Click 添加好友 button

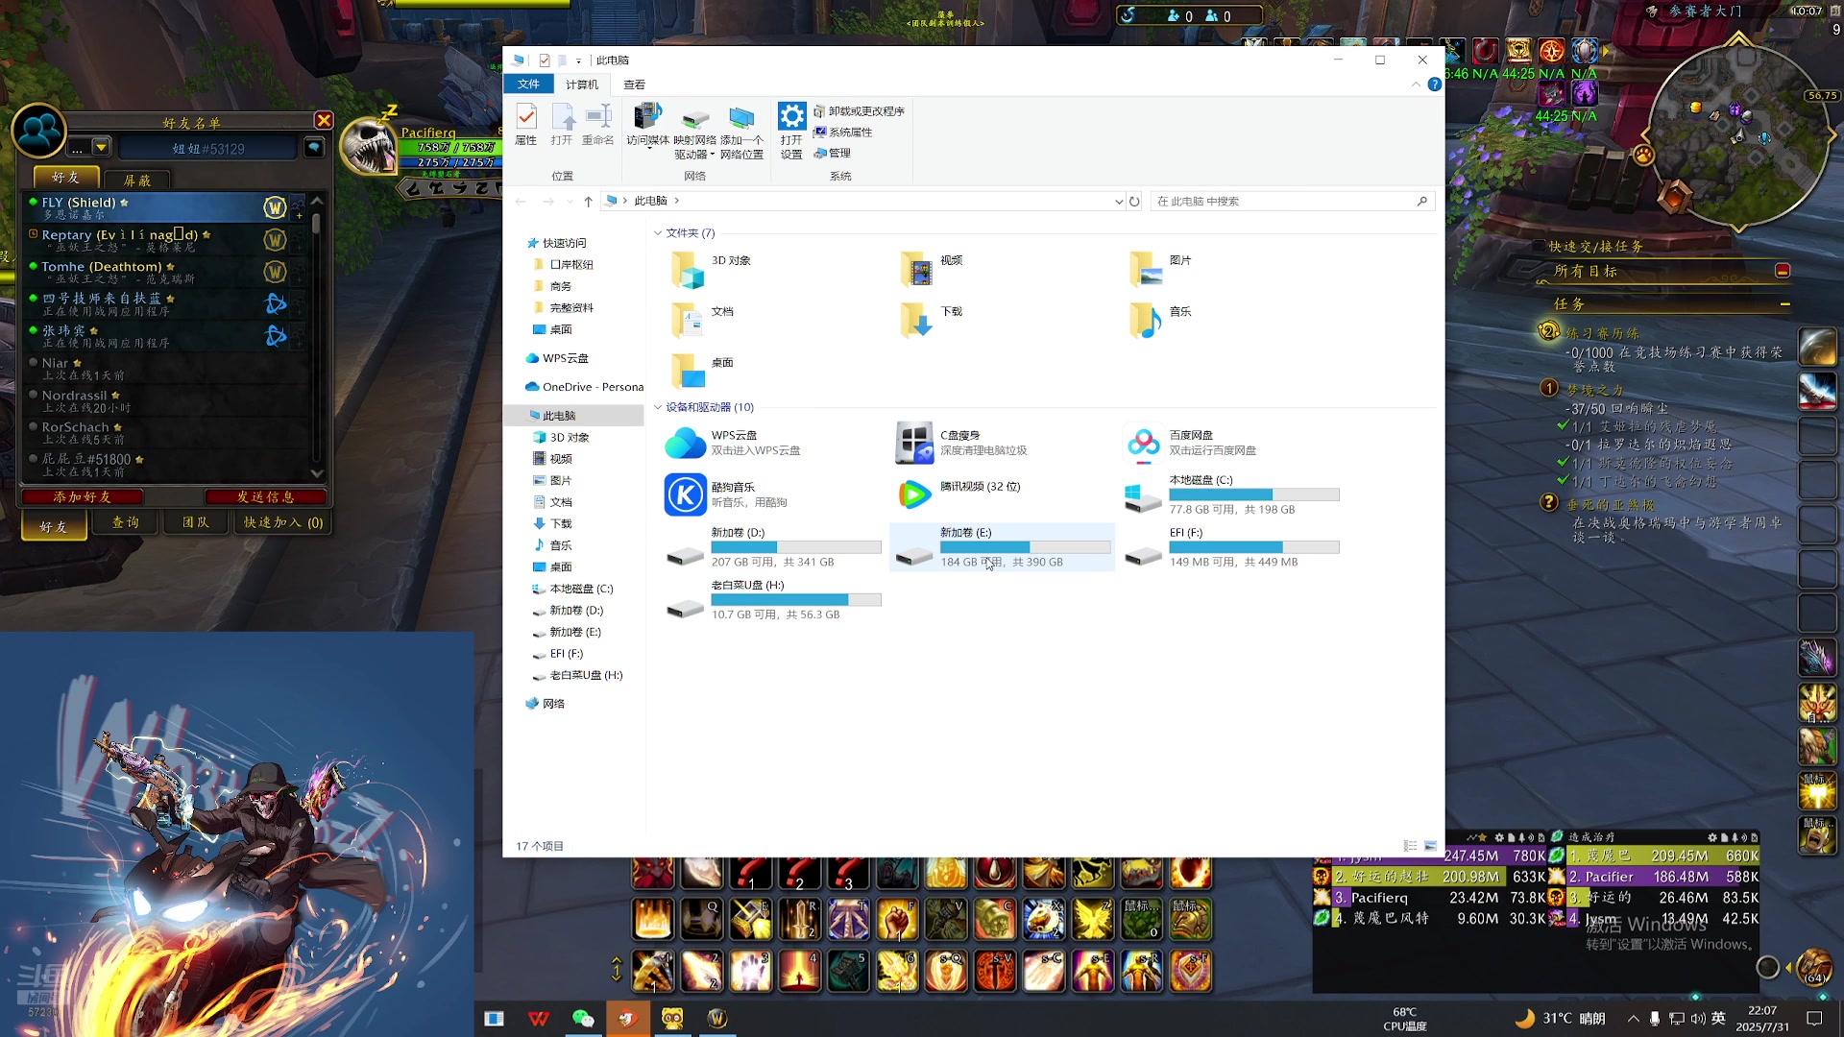(x=83, y=496)
